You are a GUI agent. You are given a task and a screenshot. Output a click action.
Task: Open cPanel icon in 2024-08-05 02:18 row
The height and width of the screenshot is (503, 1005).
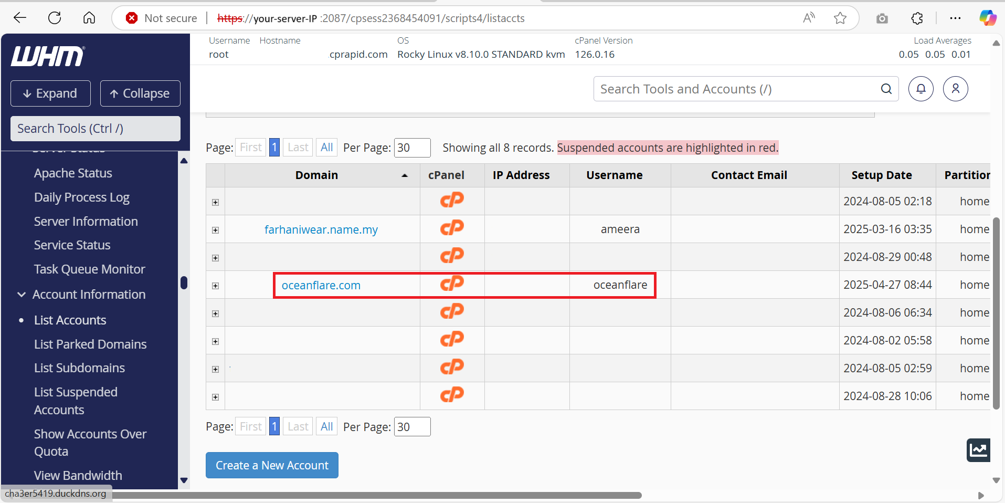point(452,200)
